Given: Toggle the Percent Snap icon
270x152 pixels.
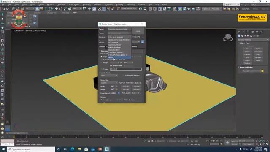Looking at the screenshot, I should click(108, 9).
